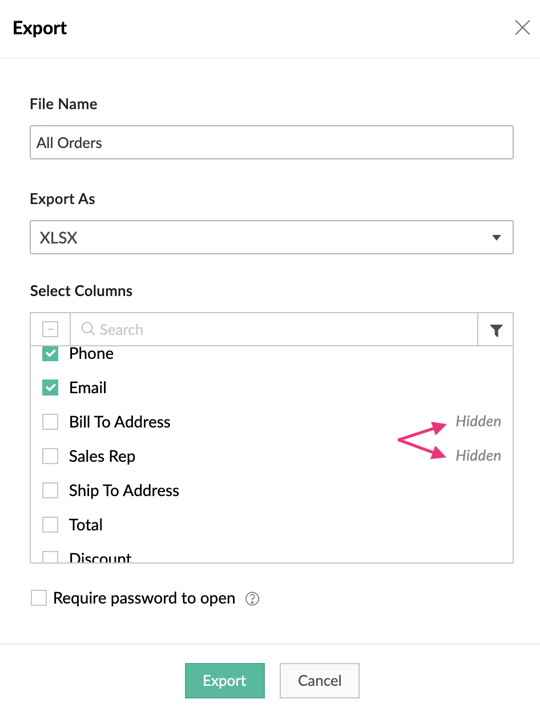This screenshot has width=540, height=711.
Task: Check the Bill To Address column
Action: tap(50, 422)
